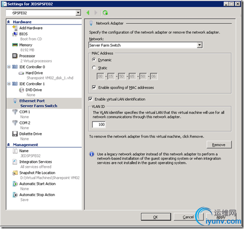Click the 'Boot from CD' text

pyautogui.click(x=31, y=39)
